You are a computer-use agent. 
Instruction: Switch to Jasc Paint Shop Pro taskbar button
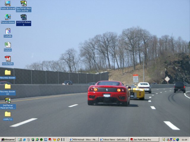[x=144, y=140]
